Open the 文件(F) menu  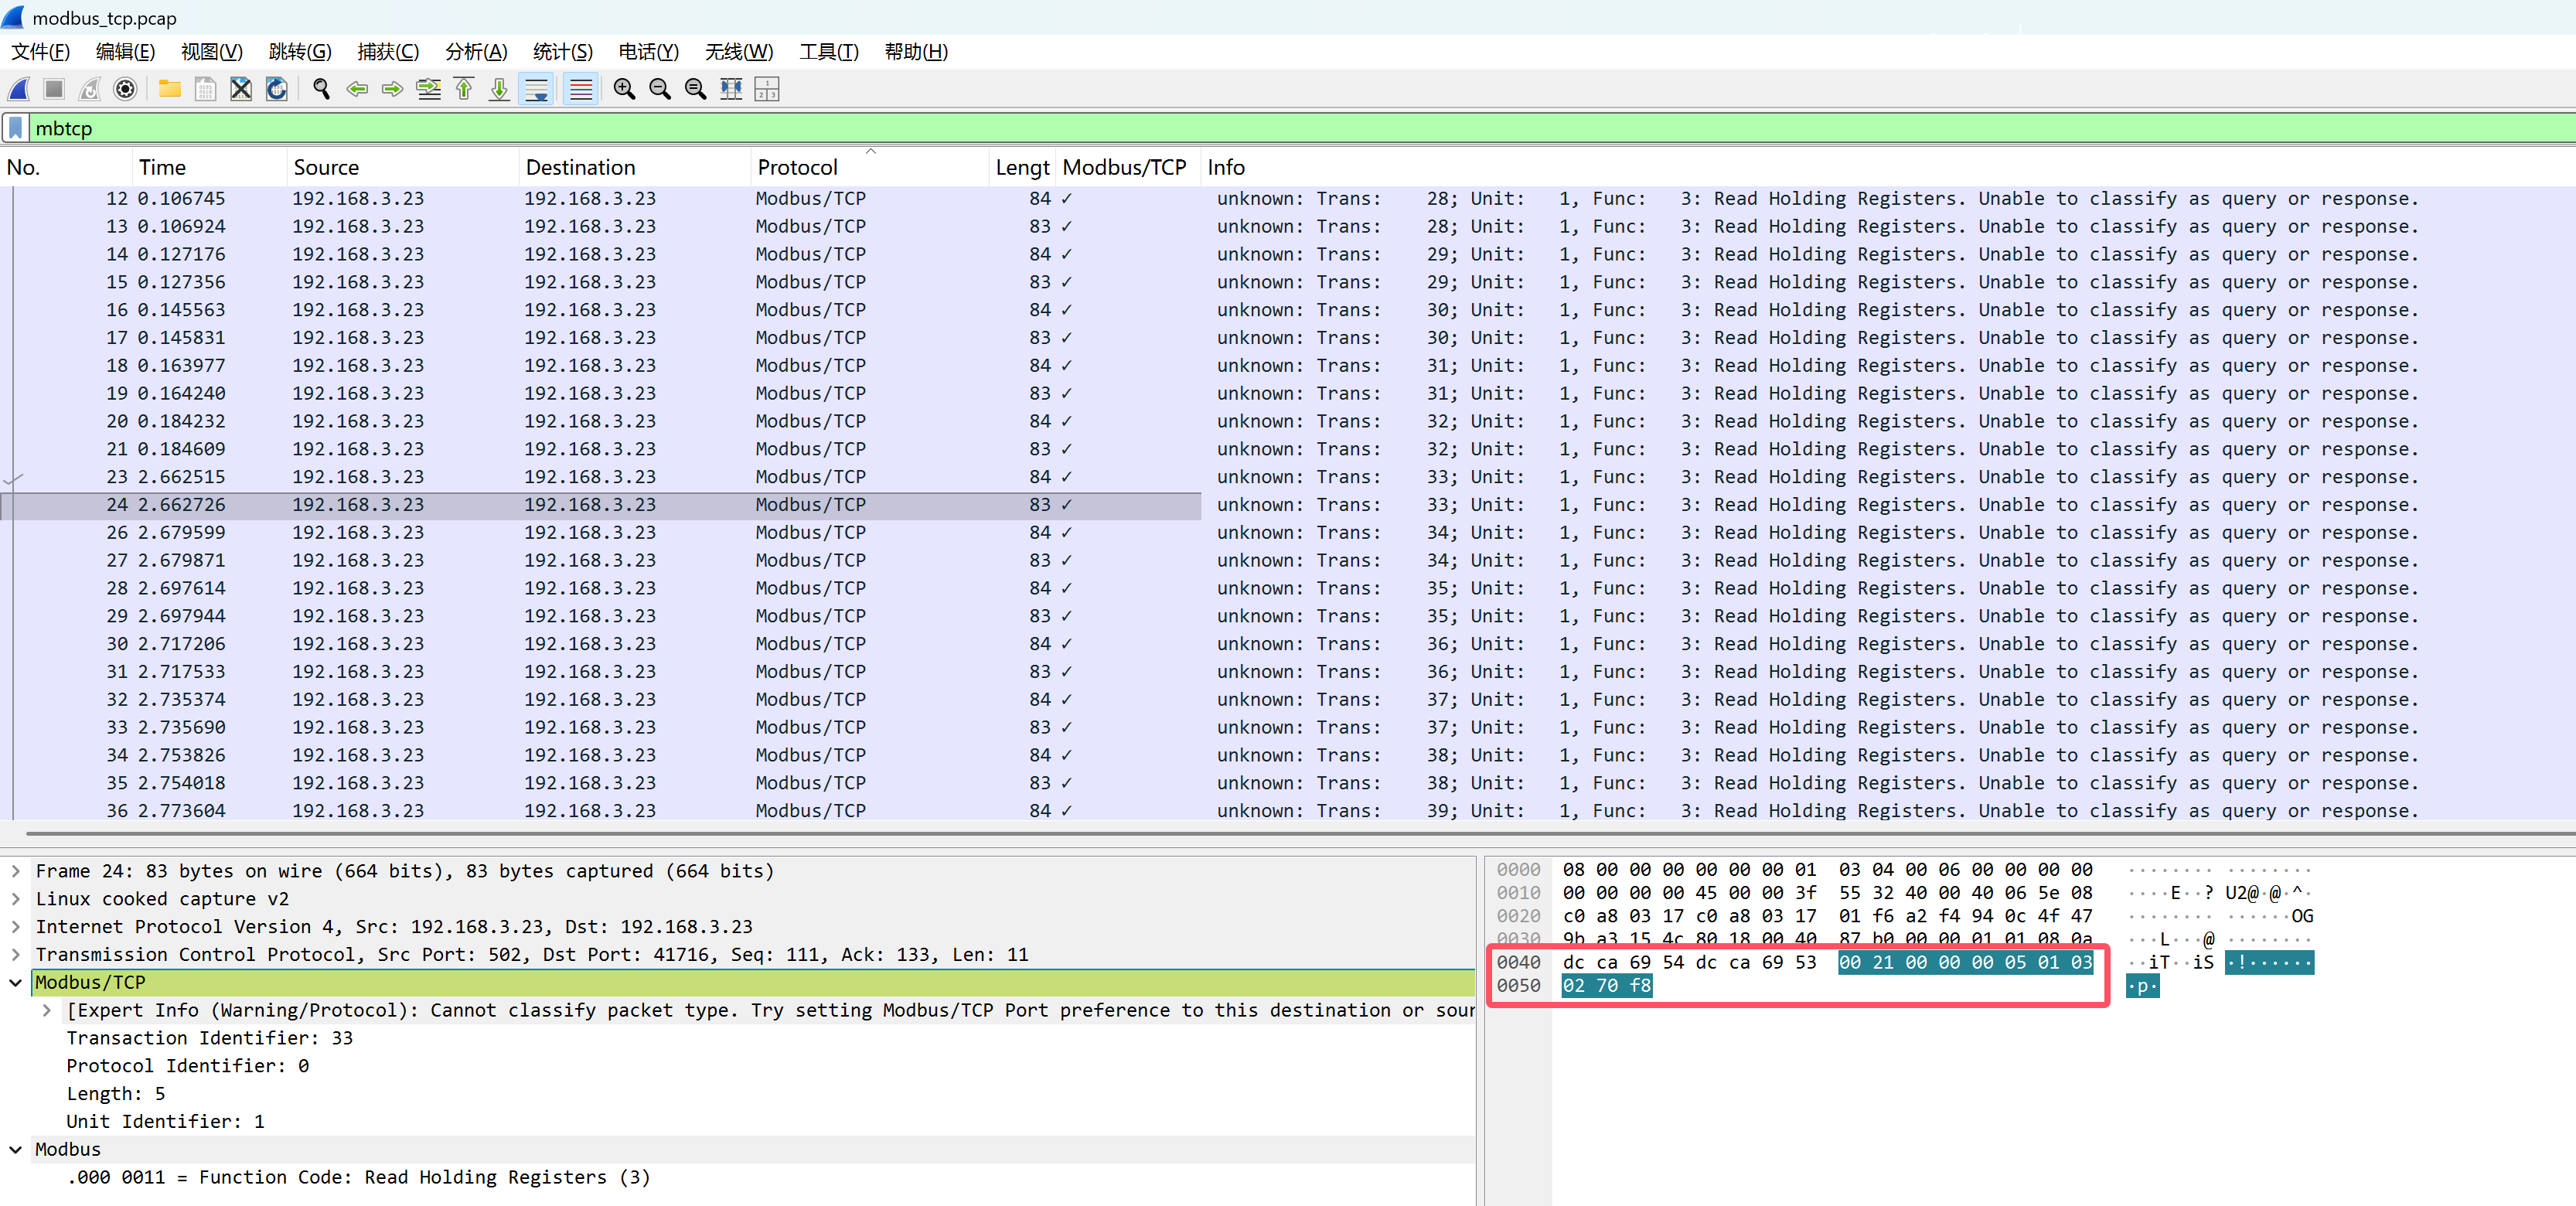[x=41, y=52]
